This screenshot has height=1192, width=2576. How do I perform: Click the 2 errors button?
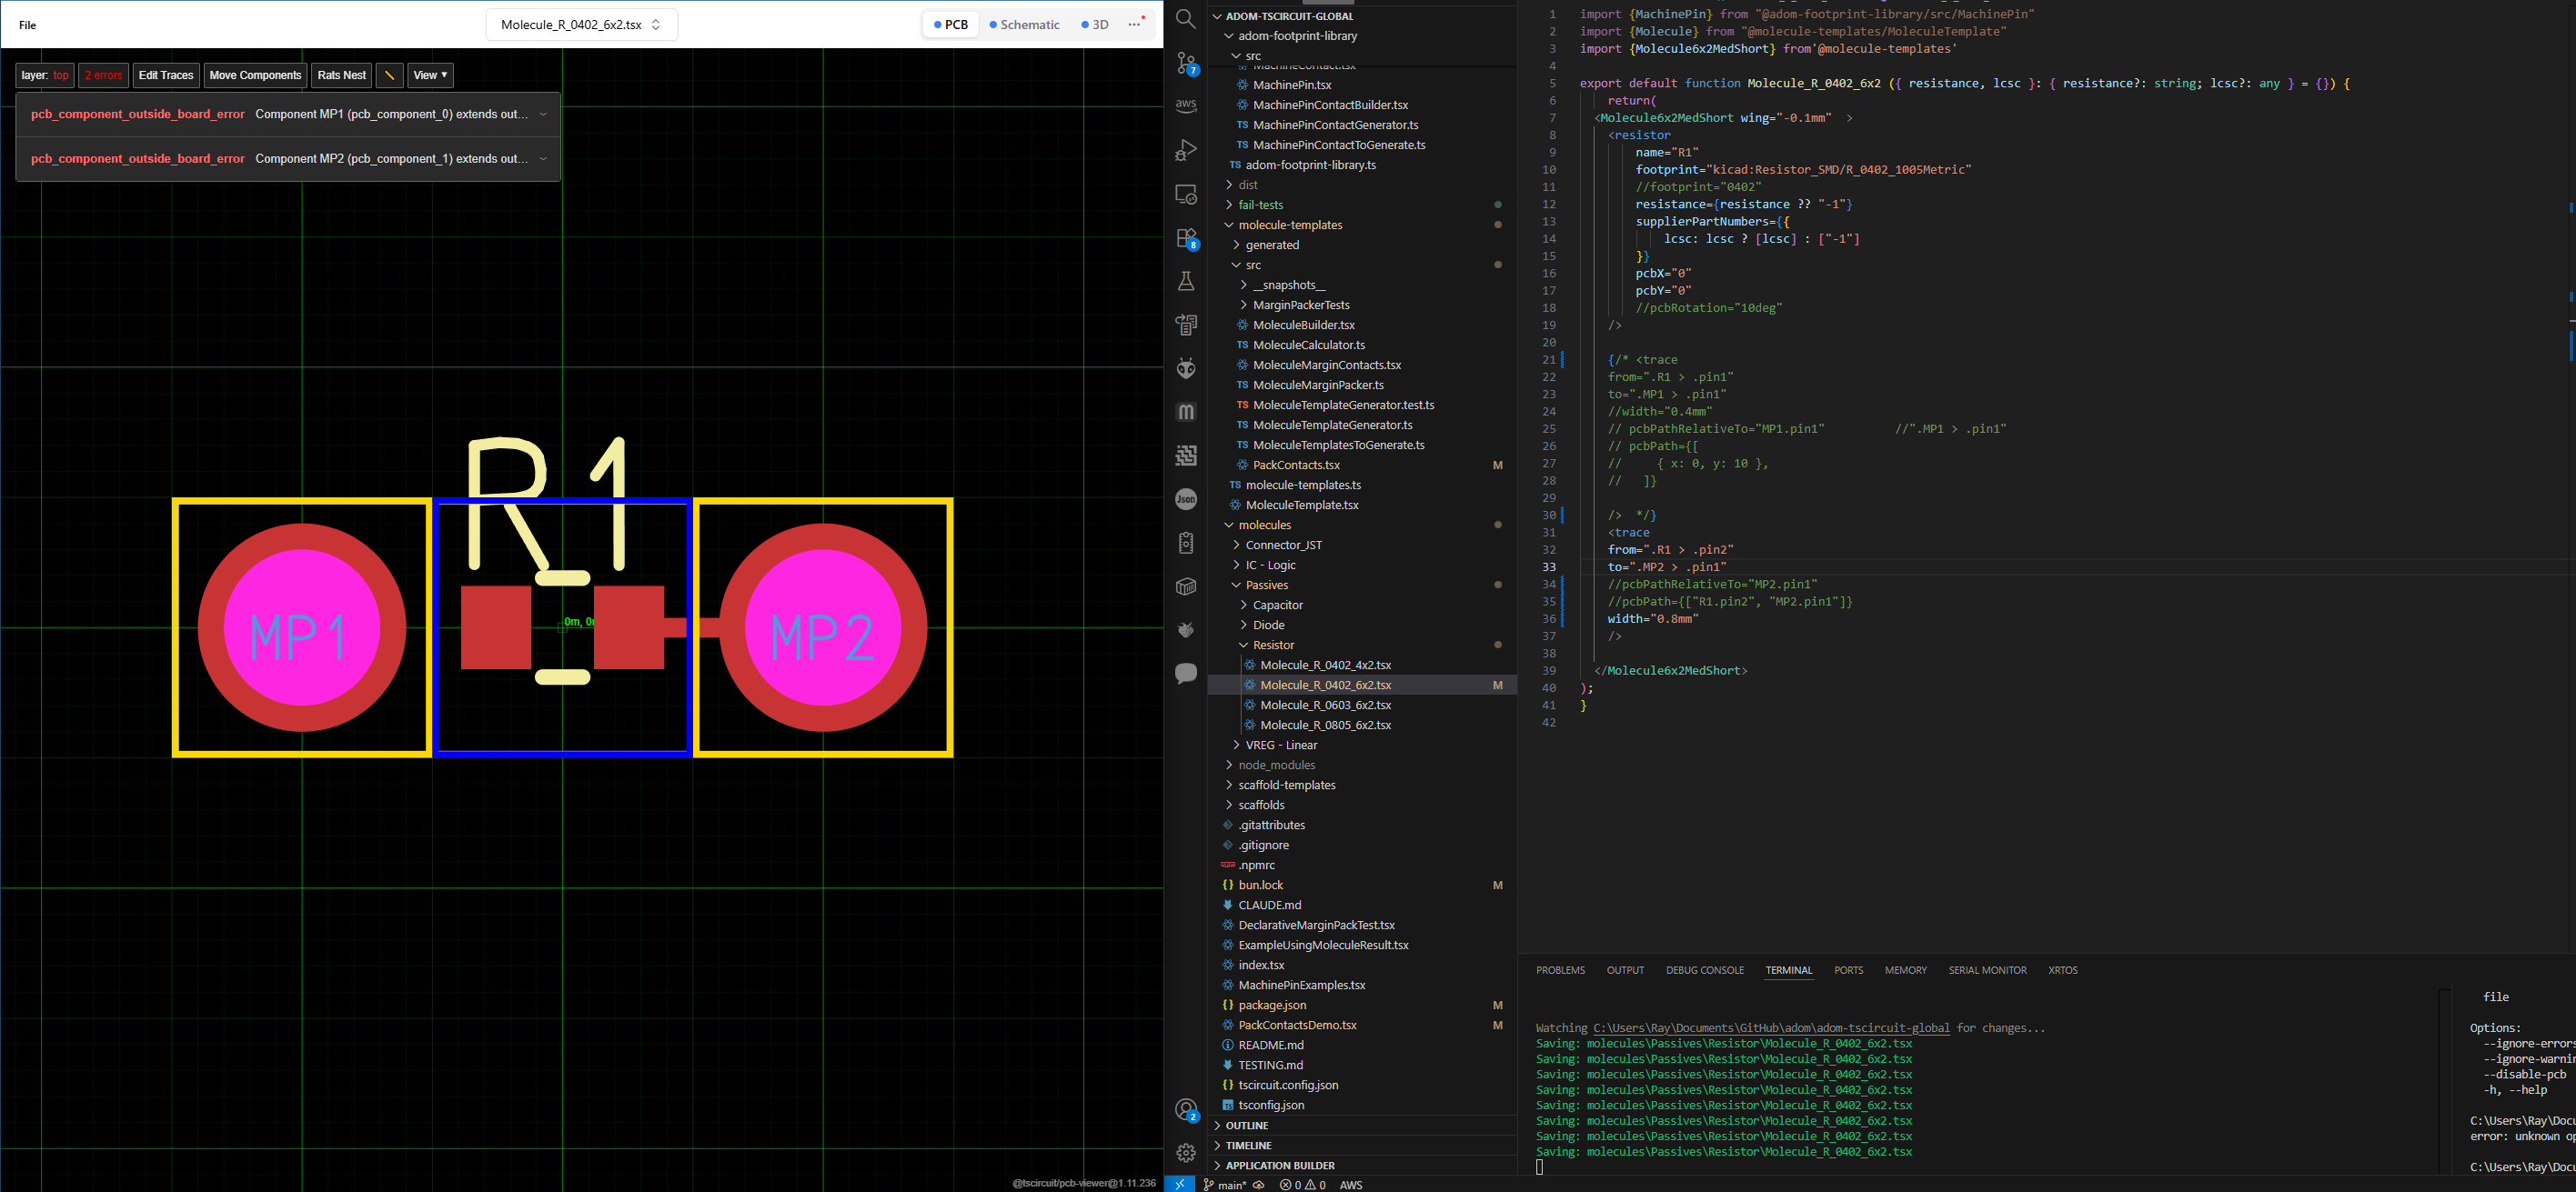103,75
